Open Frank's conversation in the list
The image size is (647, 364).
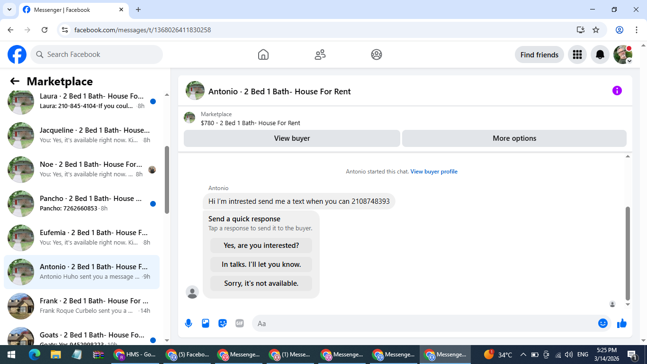click(x=81, y=306)
